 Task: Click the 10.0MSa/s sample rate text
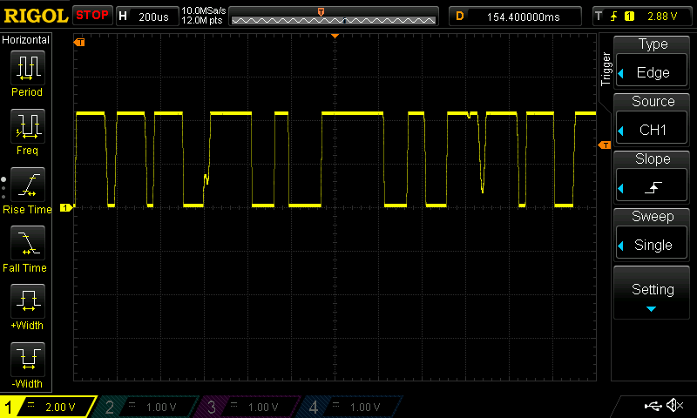tap(204, 10)
